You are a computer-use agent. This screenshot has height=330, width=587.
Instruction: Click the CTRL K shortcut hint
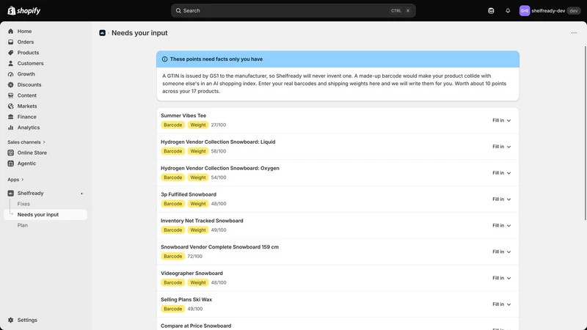point(401,11)
